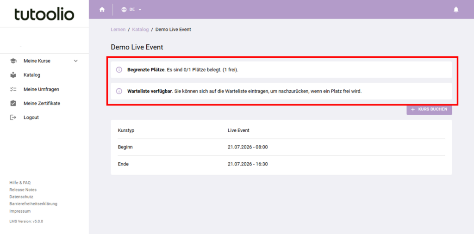The width and height of the screenshot is (474, 234).
Task: Click the tutoolio logo
Action: [x=44, y=14]
